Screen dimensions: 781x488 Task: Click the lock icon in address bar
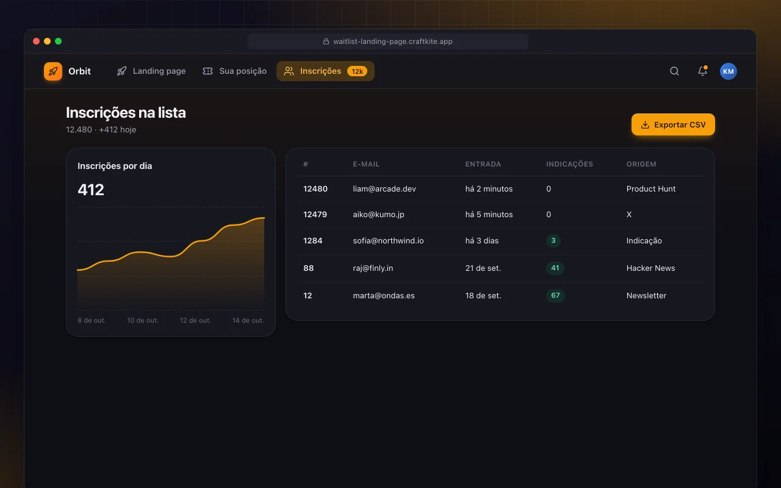(326, 41)
